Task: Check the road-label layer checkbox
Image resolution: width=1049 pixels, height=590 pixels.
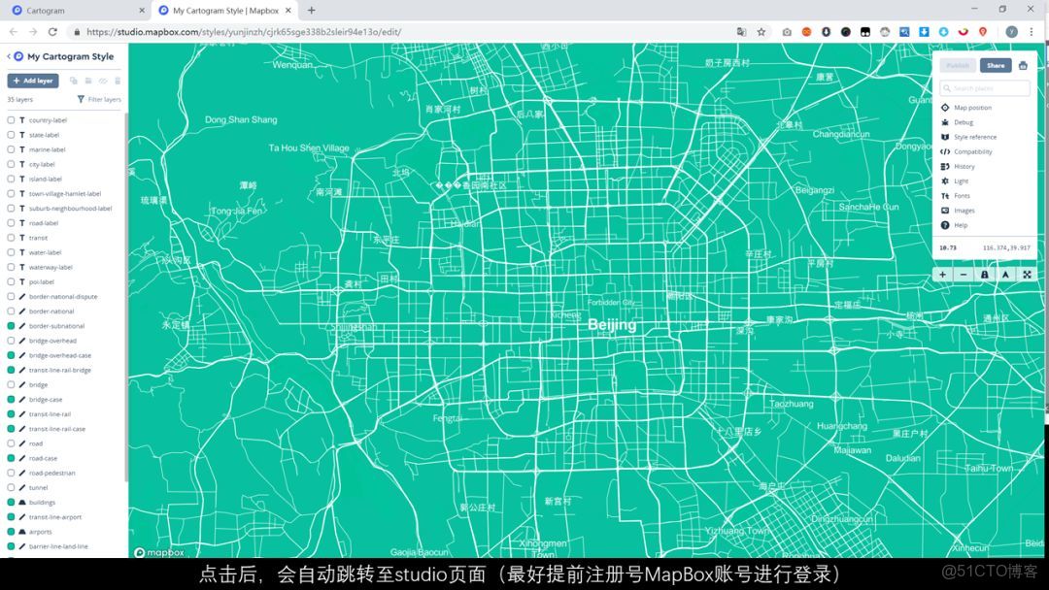Action: point(11,223)
